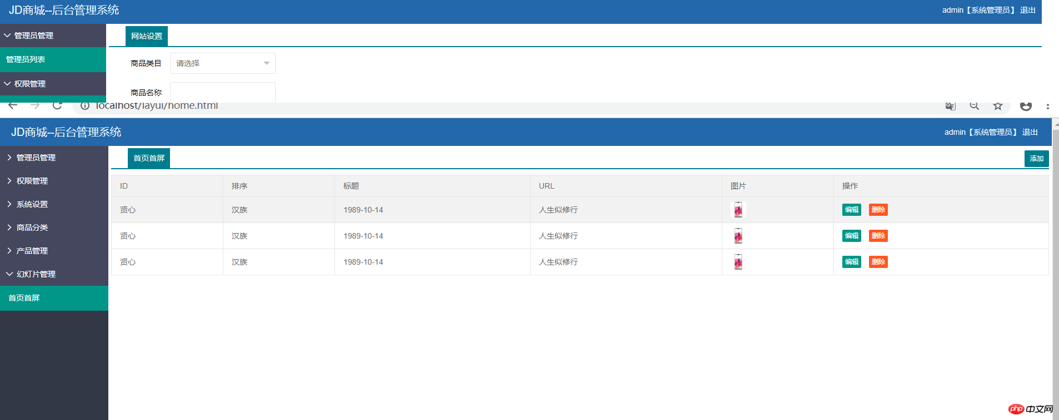Click the 排序 column header
The image size is (1059, 420).
point(279,186)
